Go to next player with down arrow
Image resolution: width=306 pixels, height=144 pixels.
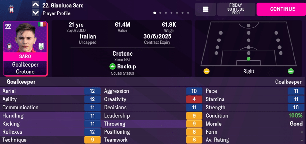[36, 13]
